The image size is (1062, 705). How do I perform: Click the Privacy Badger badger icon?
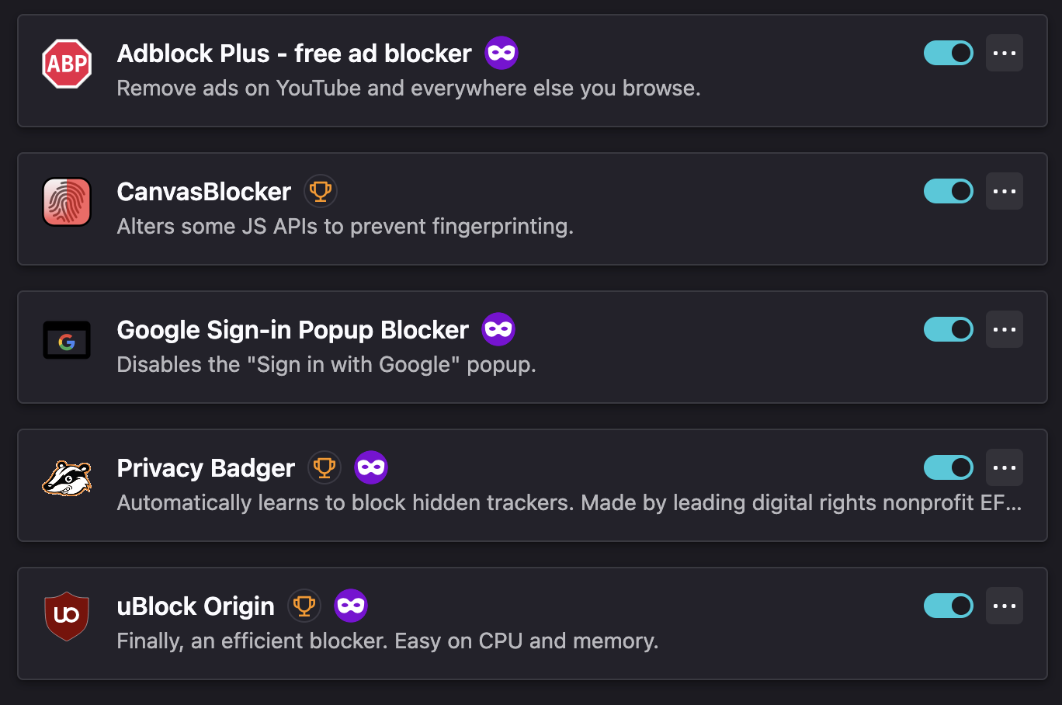pos(67,478)
